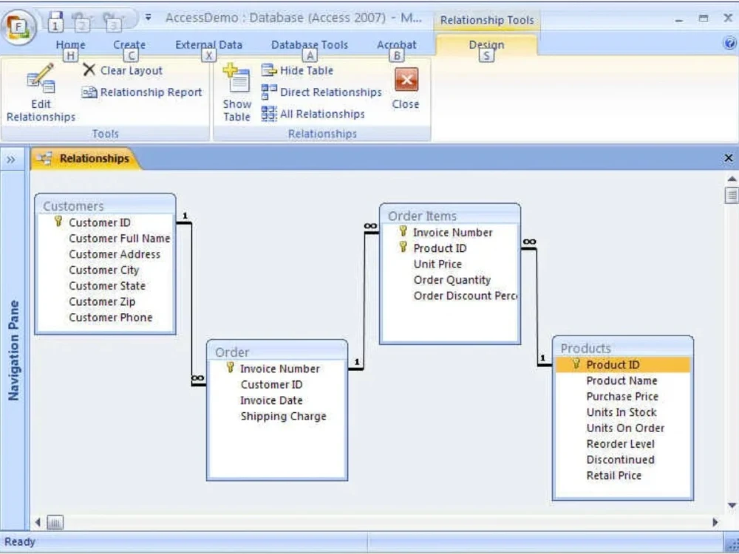Generate a Relationship Report

point(141,92)
